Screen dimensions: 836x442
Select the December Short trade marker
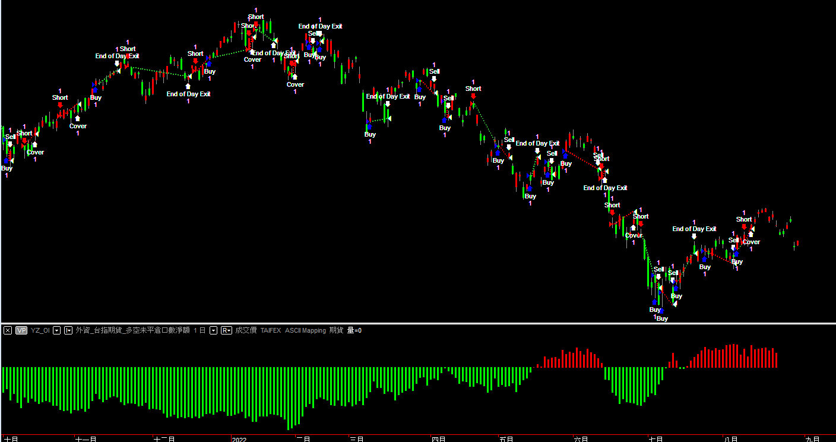tap(195, 53)
